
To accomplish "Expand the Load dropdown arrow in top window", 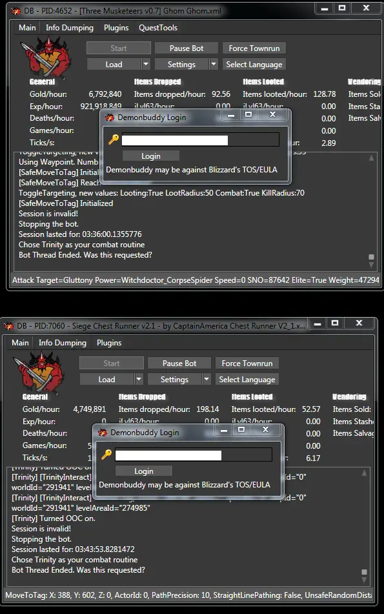I will point(146,64).
